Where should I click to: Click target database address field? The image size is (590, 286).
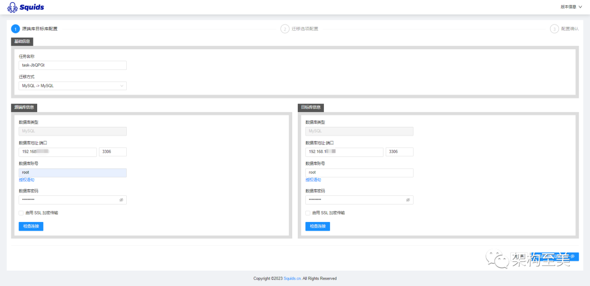(344, 152)
